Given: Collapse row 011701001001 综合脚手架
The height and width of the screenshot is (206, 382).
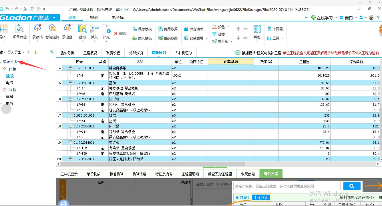Looking at the screenshot, I should (x=70, y=68).
